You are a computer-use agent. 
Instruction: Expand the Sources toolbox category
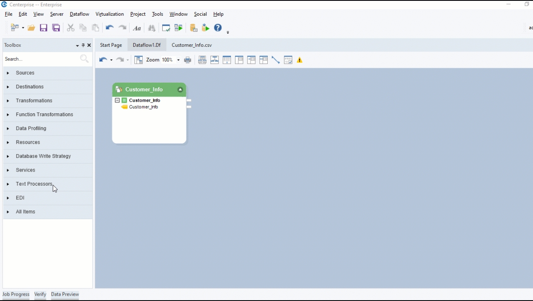click(8, 73)
